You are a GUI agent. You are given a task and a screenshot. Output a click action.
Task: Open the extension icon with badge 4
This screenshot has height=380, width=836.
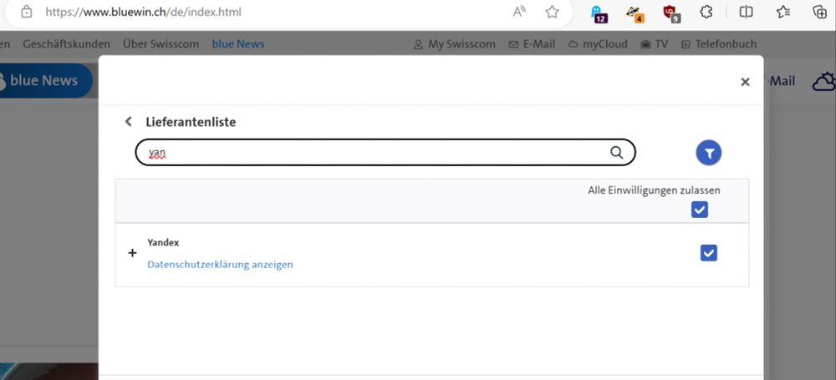(635, 13)
